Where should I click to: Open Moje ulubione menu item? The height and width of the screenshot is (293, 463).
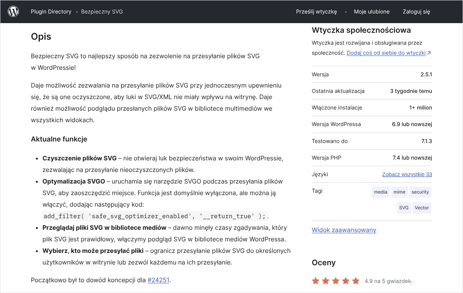(x=372, y=12)
